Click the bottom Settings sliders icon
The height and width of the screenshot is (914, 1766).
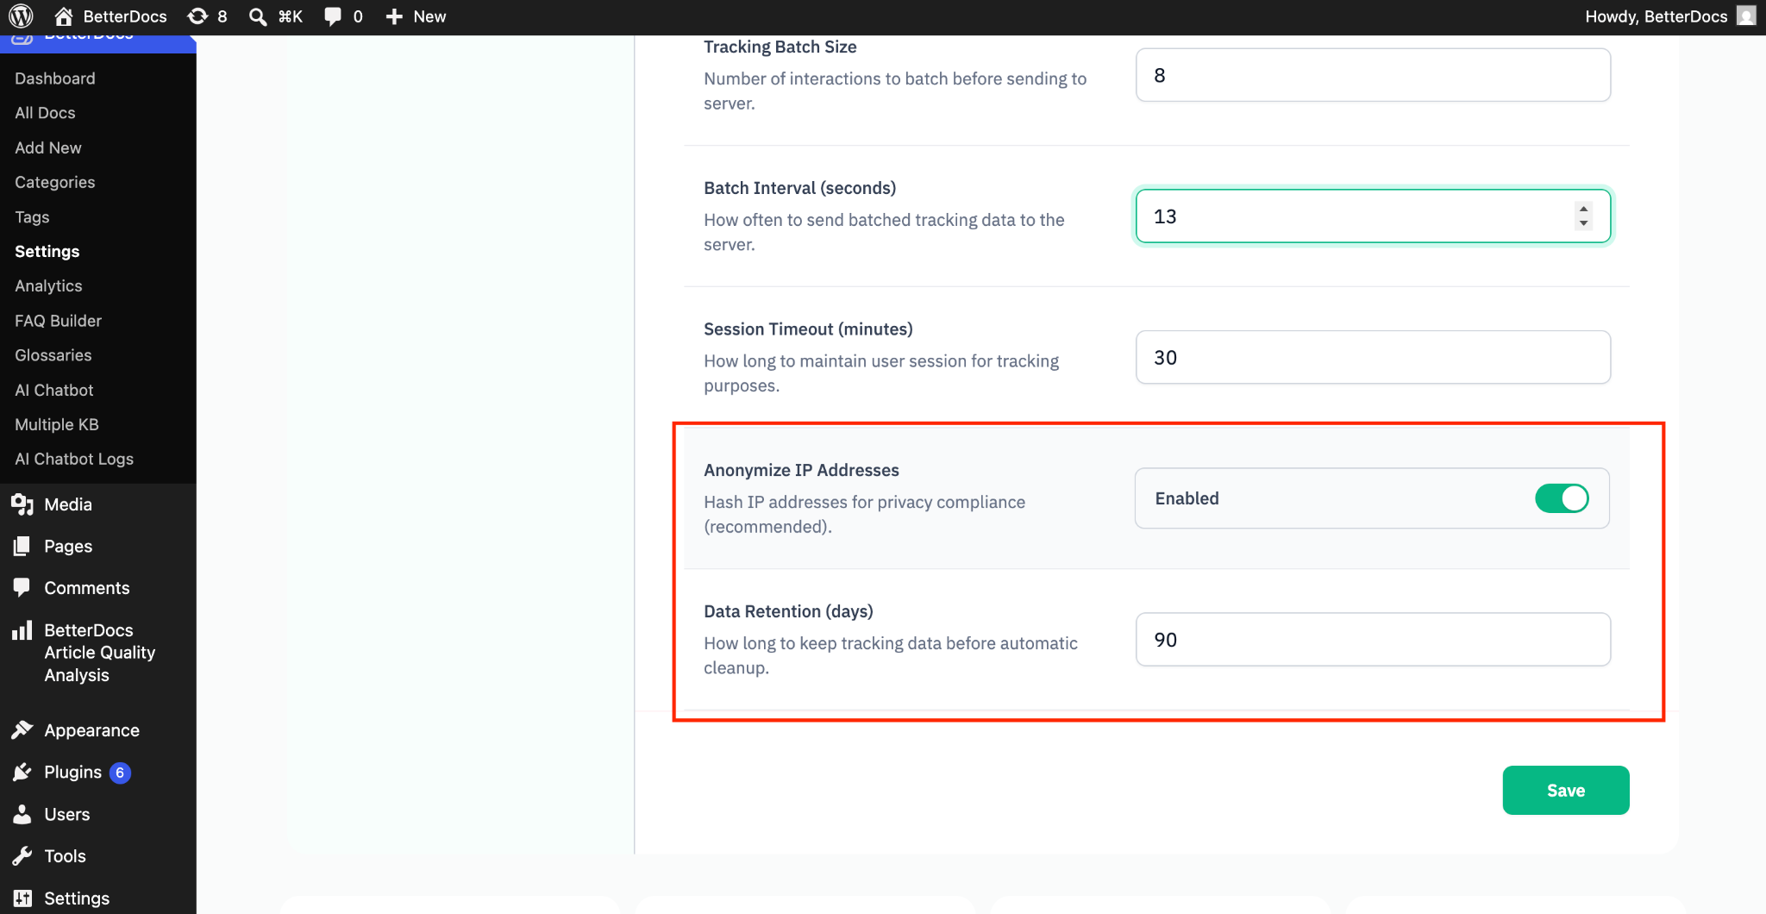(x=22, y=898)
